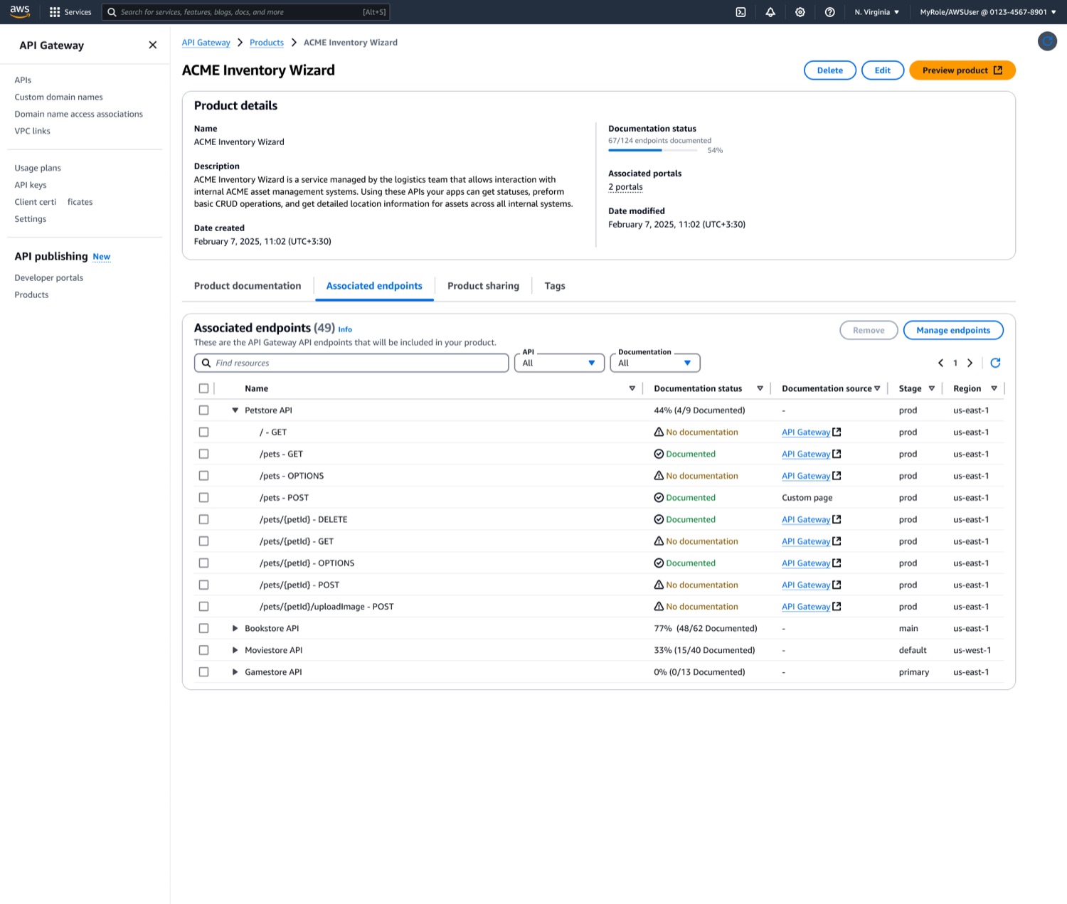Viewport: 1067px width, 904px height.
Task: Sort by Documentation status column arrow
Action: pos(760,388)
